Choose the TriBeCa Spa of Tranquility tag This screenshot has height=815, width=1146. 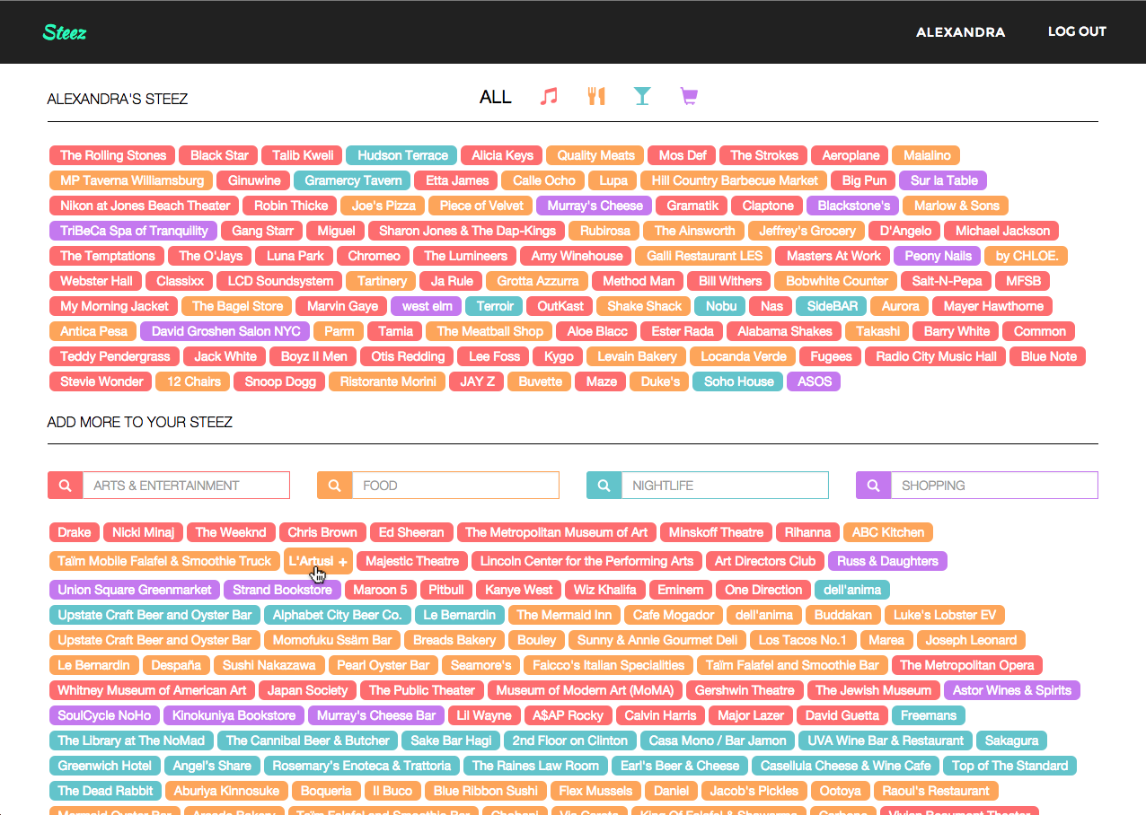coord(134,231)
